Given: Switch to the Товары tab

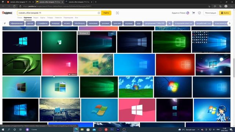Looking at the screenshot, I should [50, 18].
